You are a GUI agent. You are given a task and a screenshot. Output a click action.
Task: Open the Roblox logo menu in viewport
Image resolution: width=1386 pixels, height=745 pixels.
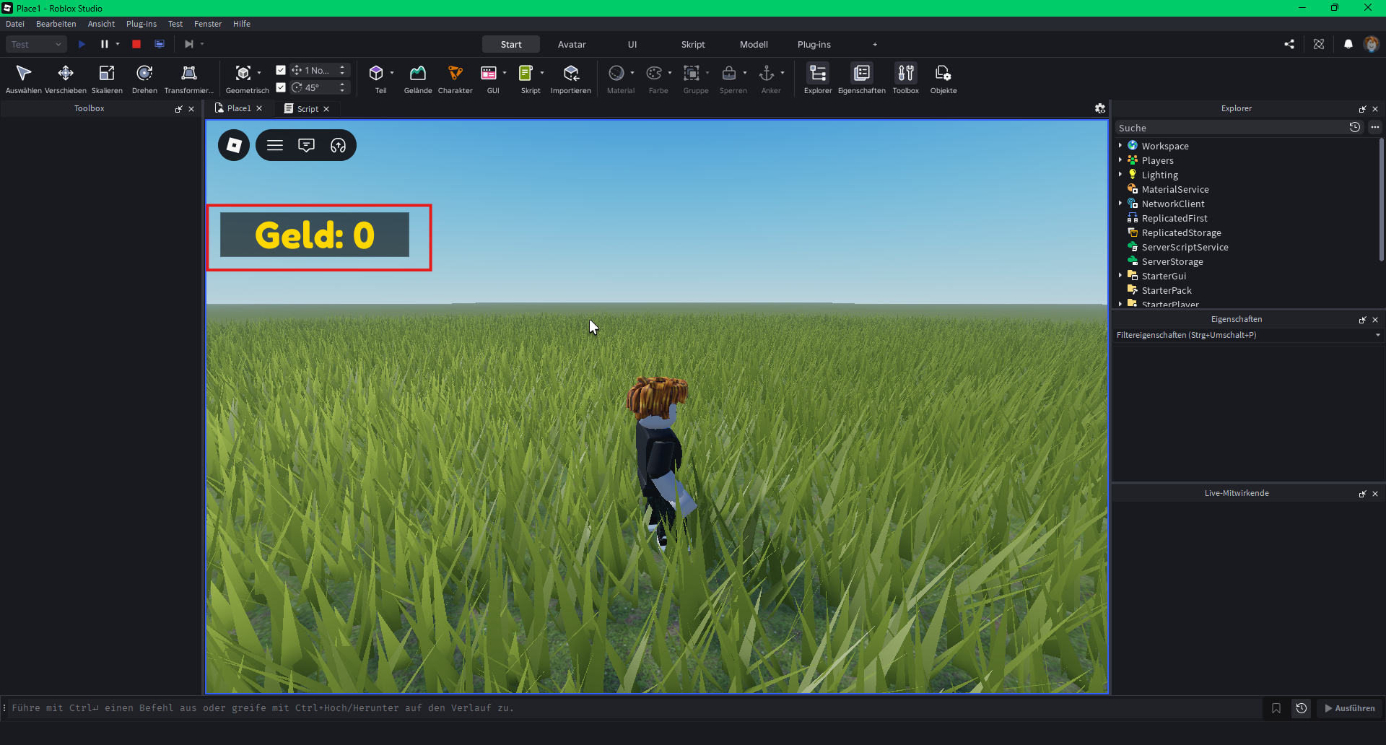coord(234,145)
